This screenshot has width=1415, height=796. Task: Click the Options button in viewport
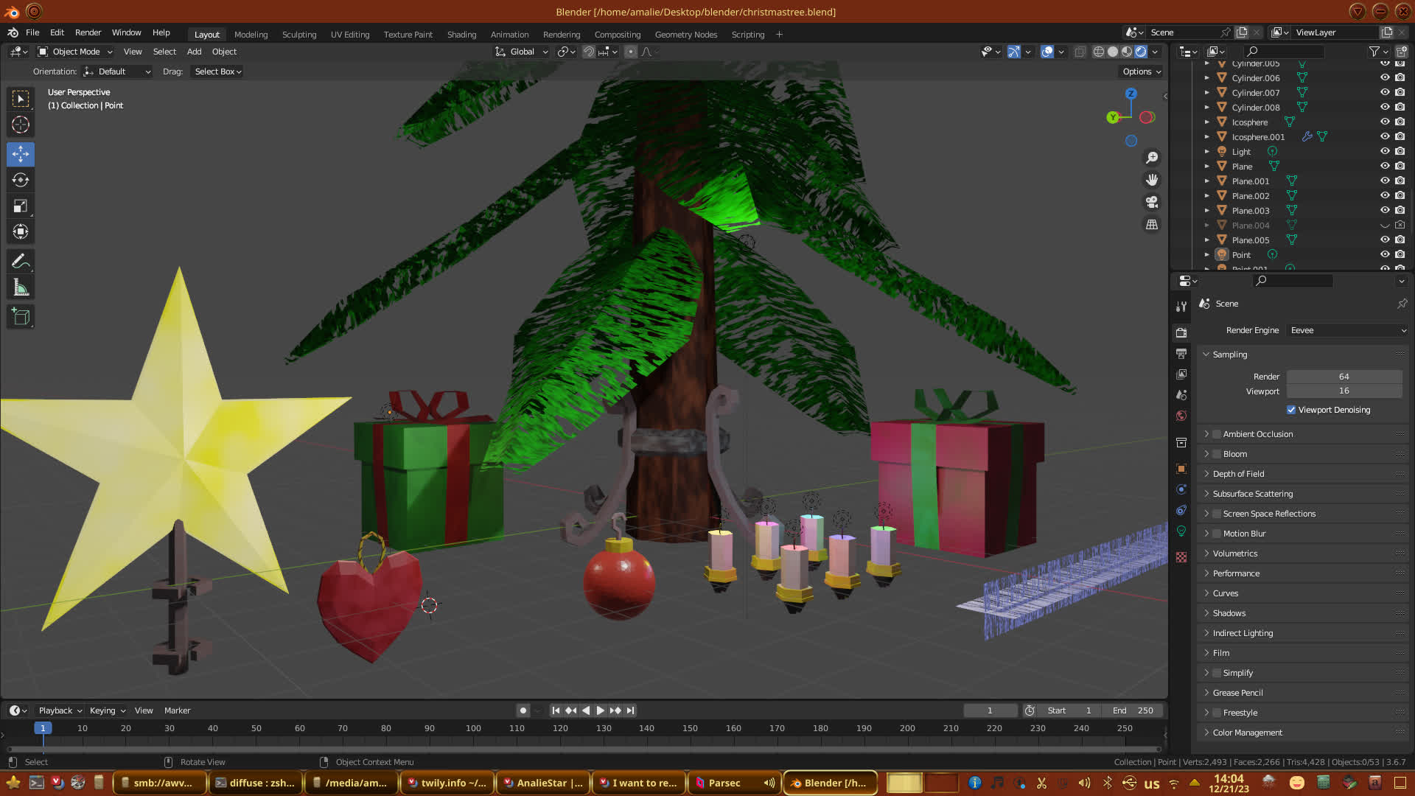[1141, 71]
